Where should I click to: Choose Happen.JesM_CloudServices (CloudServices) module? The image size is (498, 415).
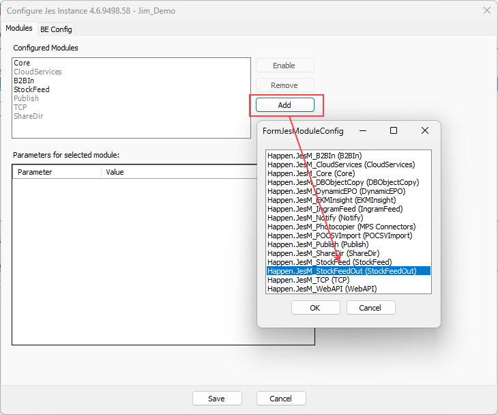tap(349, 164)
